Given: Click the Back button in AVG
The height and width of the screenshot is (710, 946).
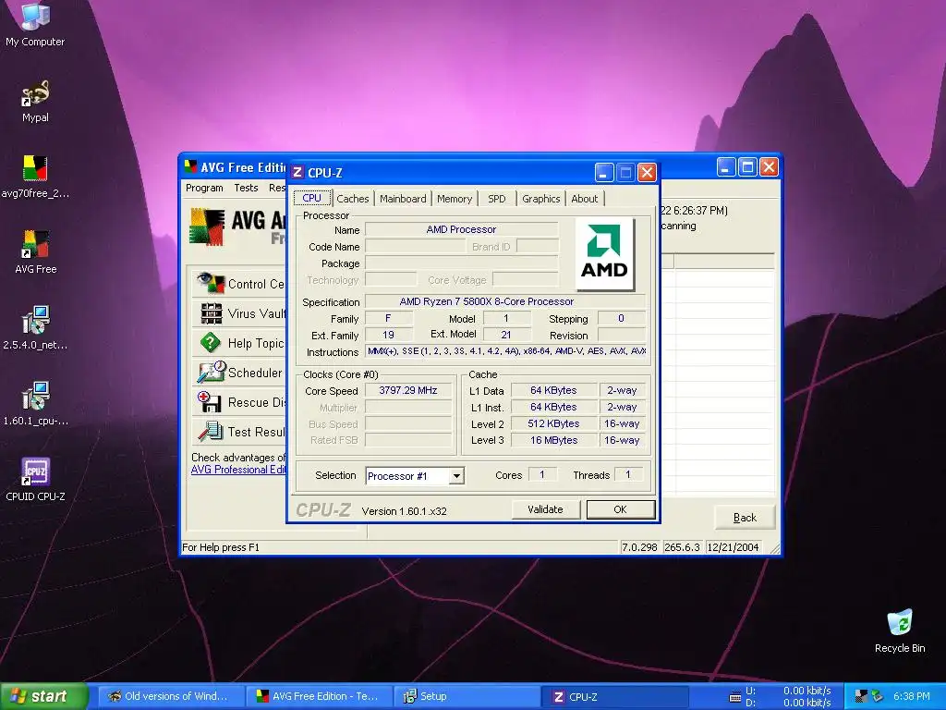Looking at the screenshot, I should tap(745, 518).
